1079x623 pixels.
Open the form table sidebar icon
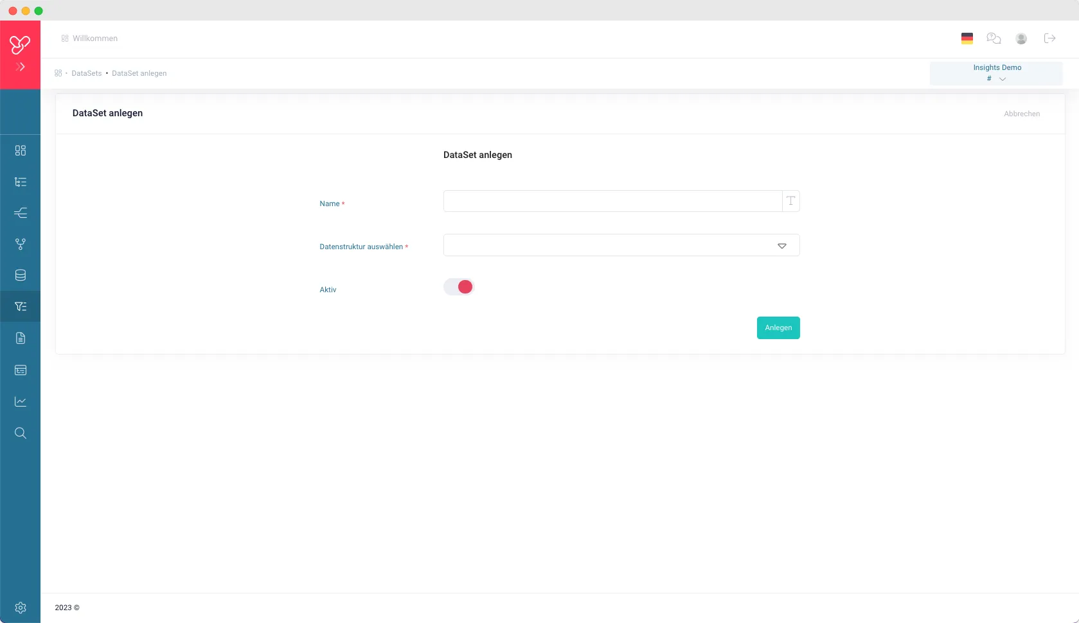pyautogui.click(x=21, y=370)
